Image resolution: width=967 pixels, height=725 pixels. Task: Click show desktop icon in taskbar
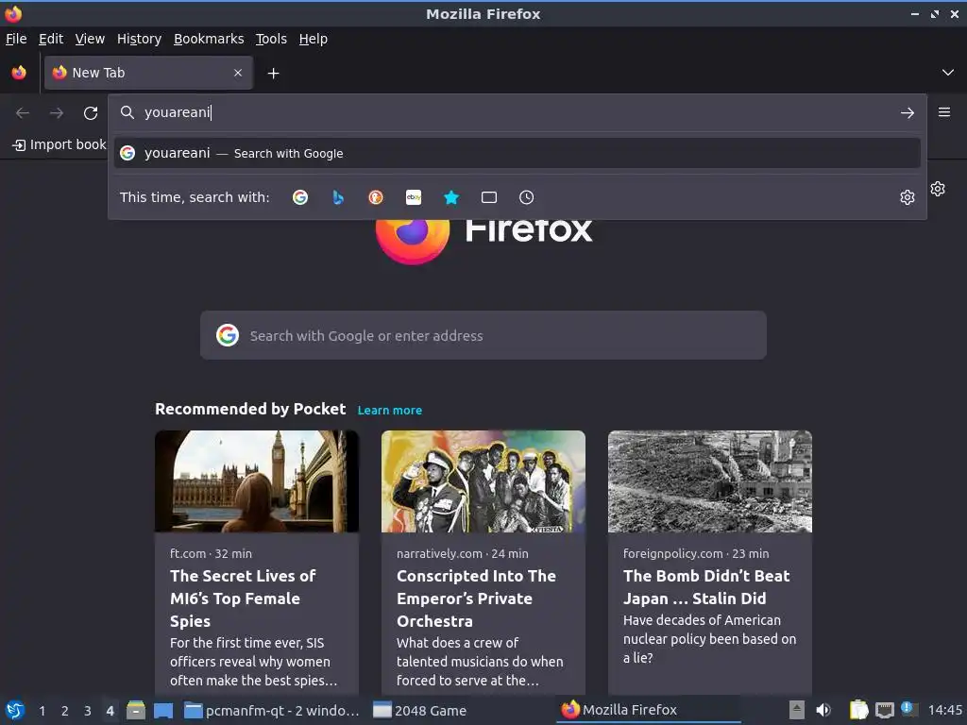tap(162, 710)
